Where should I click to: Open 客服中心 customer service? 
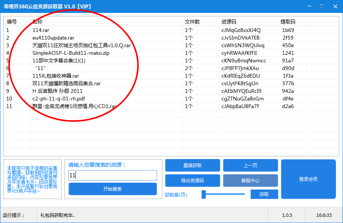click(x=250, y=181)
